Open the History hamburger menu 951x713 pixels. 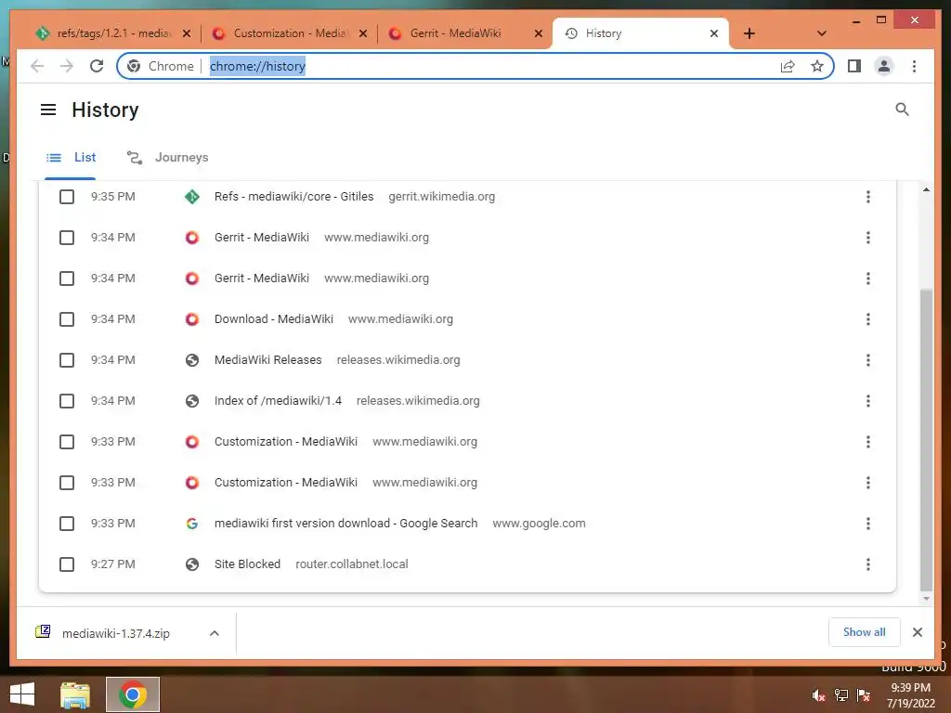(x=48, y=110)
